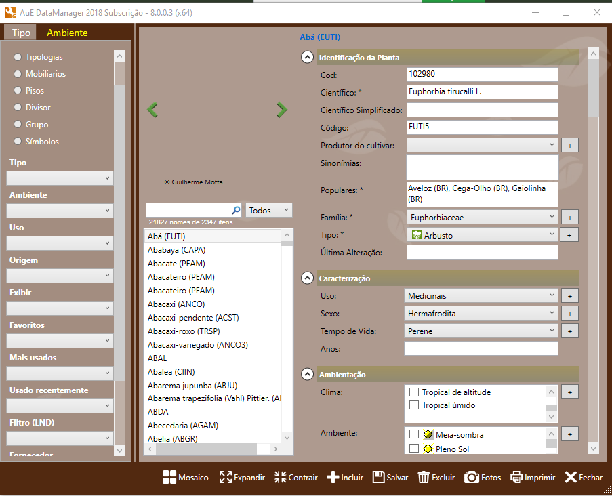This screenshot has width=612, height=496.
Task: Click the plus button next to Uso
Action: (x=569, y=296)
